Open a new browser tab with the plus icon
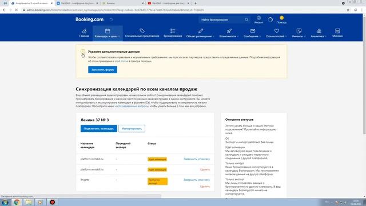Viewport: 366px width, 206px height. pyautogui.click(x=196, y=3)
